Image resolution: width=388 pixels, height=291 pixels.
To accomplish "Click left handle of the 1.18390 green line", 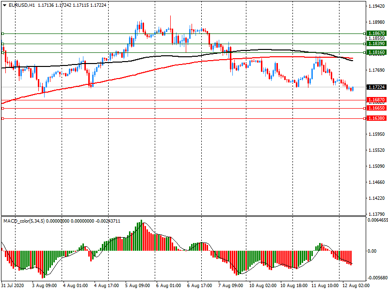I will pos(2,44).
